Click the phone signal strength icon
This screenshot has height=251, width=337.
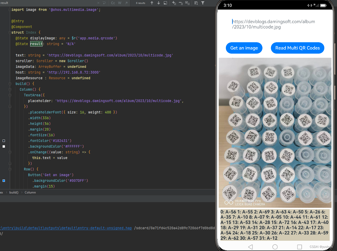point(316,5)
